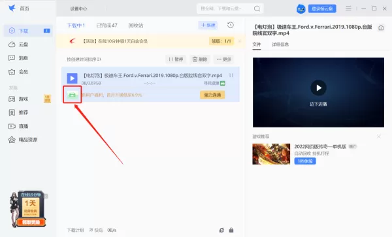The width and height of the screenshot is (392, 237).
Task: Switch to the 详细信息 tab
Action: pos(280,44)
